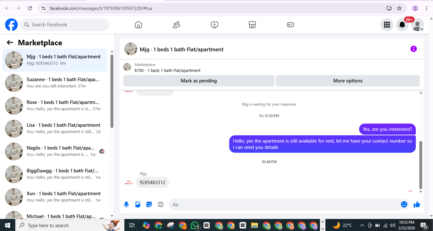Reload the page
433x231 pixels.
click(x=30, y=8)
